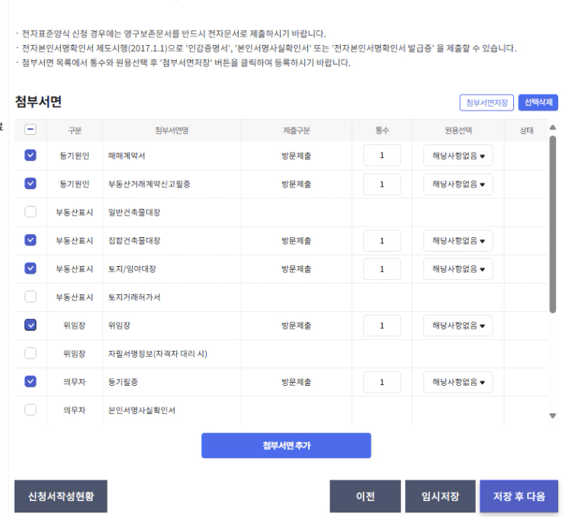
Task: Uncheck the 집합건축물대장 checkbox
Action: [31, 239]
